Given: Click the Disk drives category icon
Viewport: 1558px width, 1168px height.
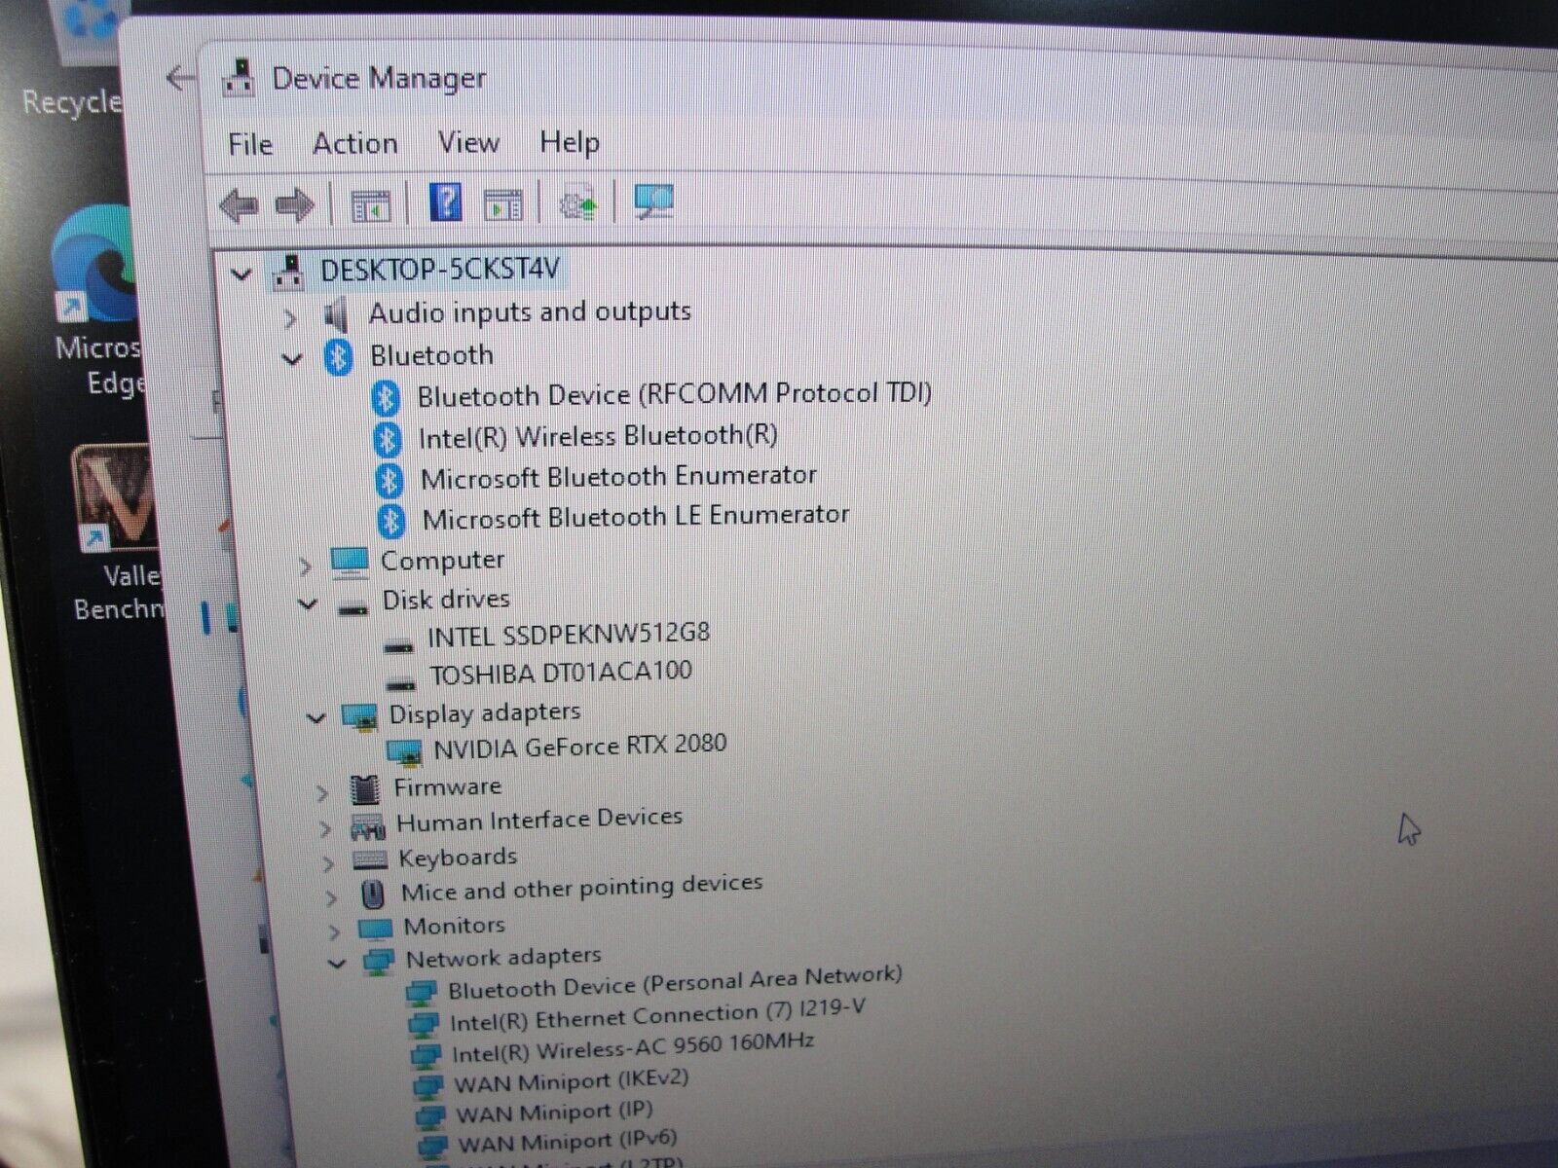Looking at the screenshot, I should coord(352,608).
